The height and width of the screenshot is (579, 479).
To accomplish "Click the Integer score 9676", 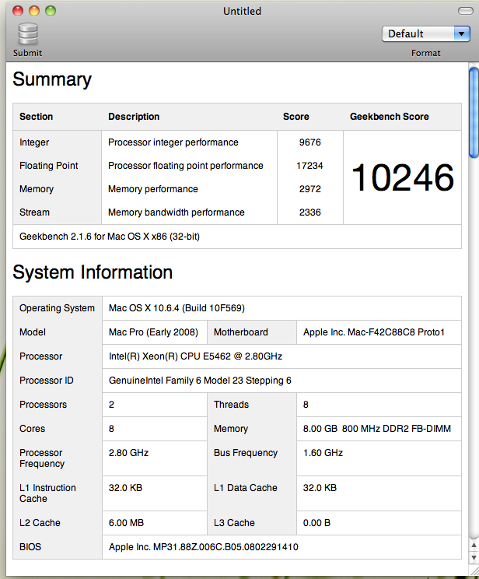I will coord(310,142).
